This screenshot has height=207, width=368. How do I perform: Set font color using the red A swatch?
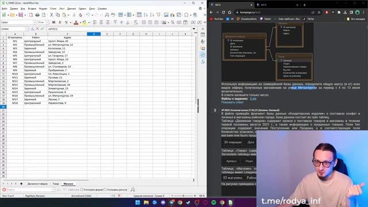tap(76, 22)
